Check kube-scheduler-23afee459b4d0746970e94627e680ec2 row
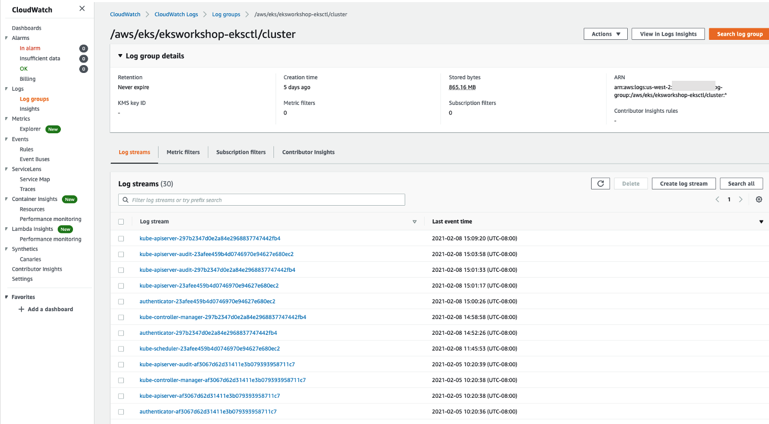Screen dimensions: 769x424 pyautogui.click(x=121, y=349)
